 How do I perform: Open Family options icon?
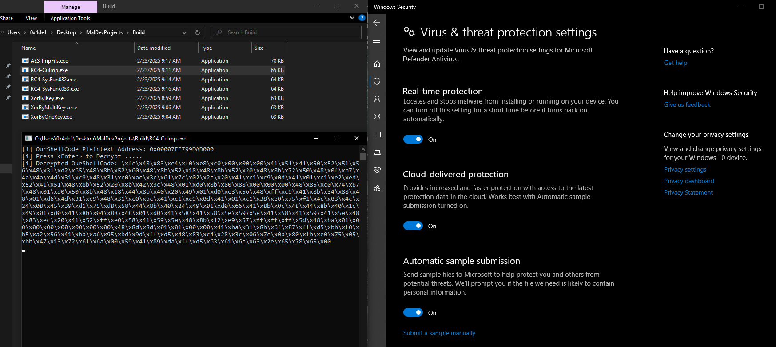coord(377,188)
